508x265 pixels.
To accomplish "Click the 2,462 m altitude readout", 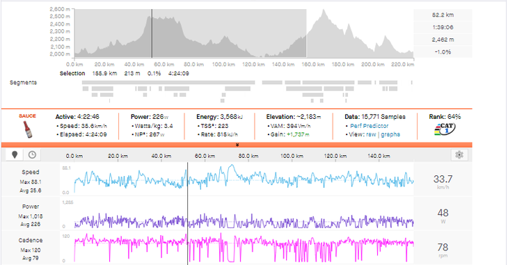I will [x=443, y=40].
